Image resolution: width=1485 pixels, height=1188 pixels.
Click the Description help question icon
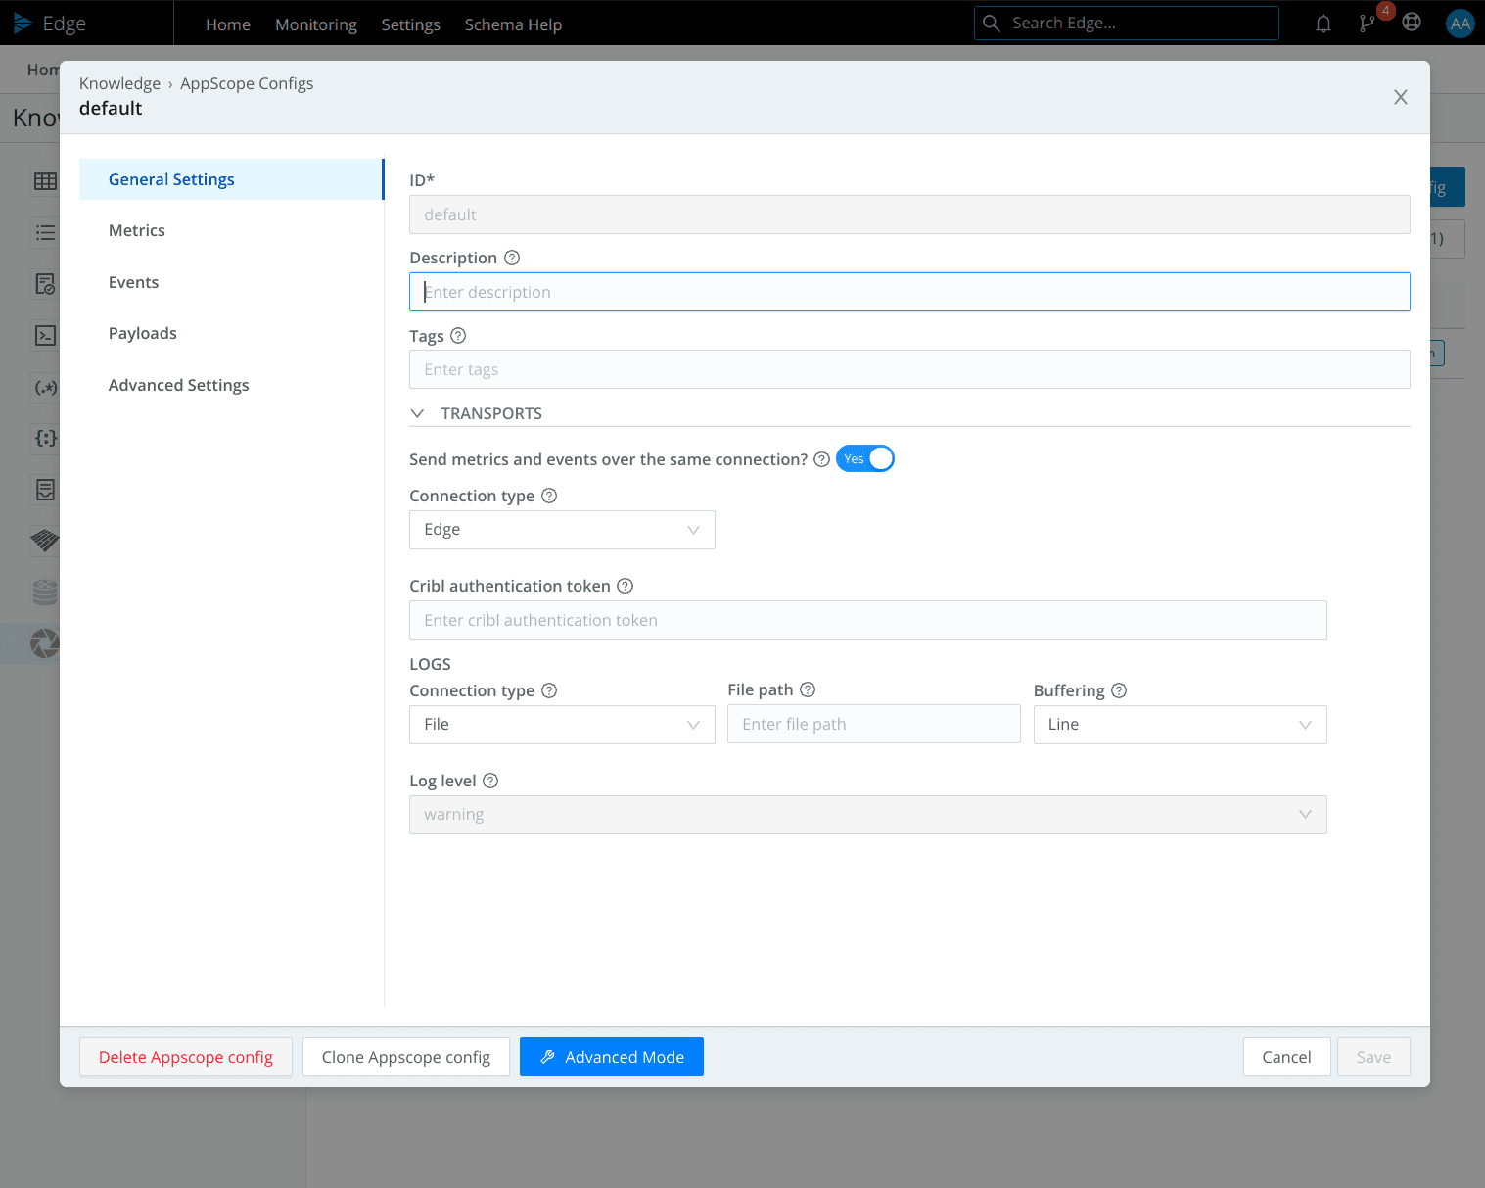point(512,258)
